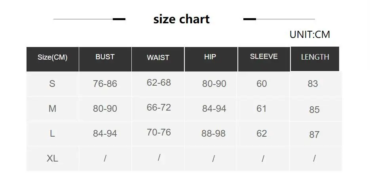The image size is (370, 173).
Task: Click the M size row label
Action: [x=52, y=109]
